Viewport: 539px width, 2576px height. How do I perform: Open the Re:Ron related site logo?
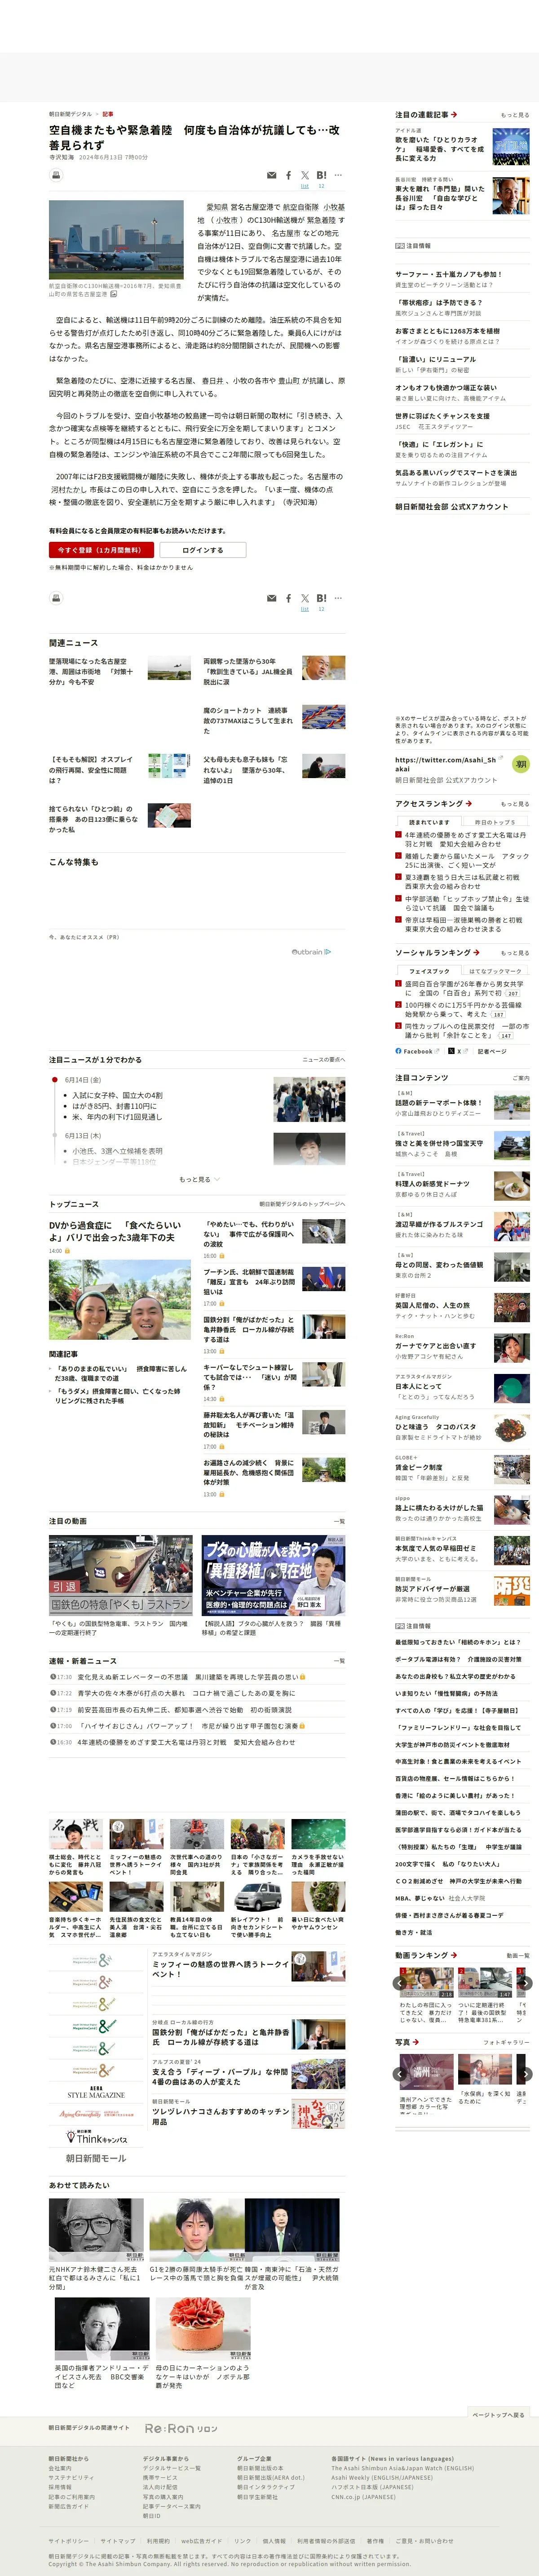[x=181, y=2428]
